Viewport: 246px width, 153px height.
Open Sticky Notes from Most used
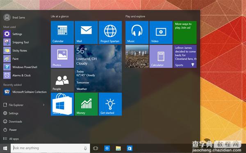pos(16,51)
